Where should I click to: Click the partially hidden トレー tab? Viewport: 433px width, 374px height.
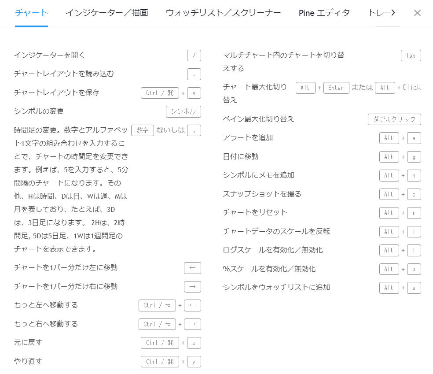[x=377, y=13]
